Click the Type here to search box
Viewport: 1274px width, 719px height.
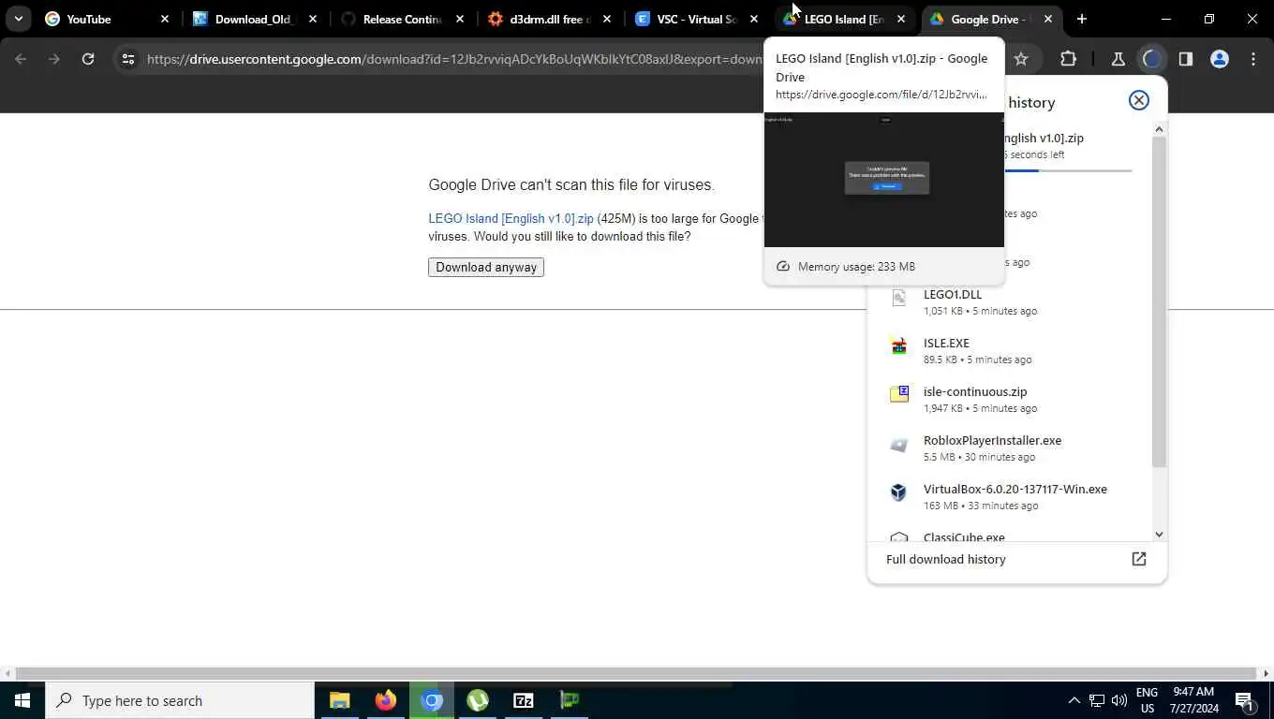coord(180,700)
